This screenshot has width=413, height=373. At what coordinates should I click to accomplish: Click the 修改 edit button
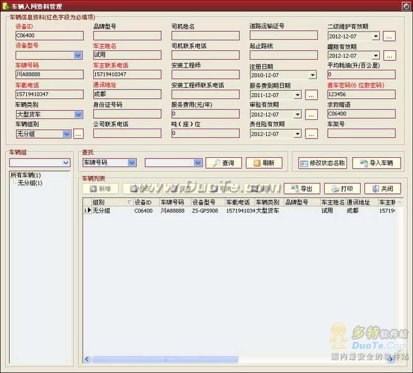[141, 188]
